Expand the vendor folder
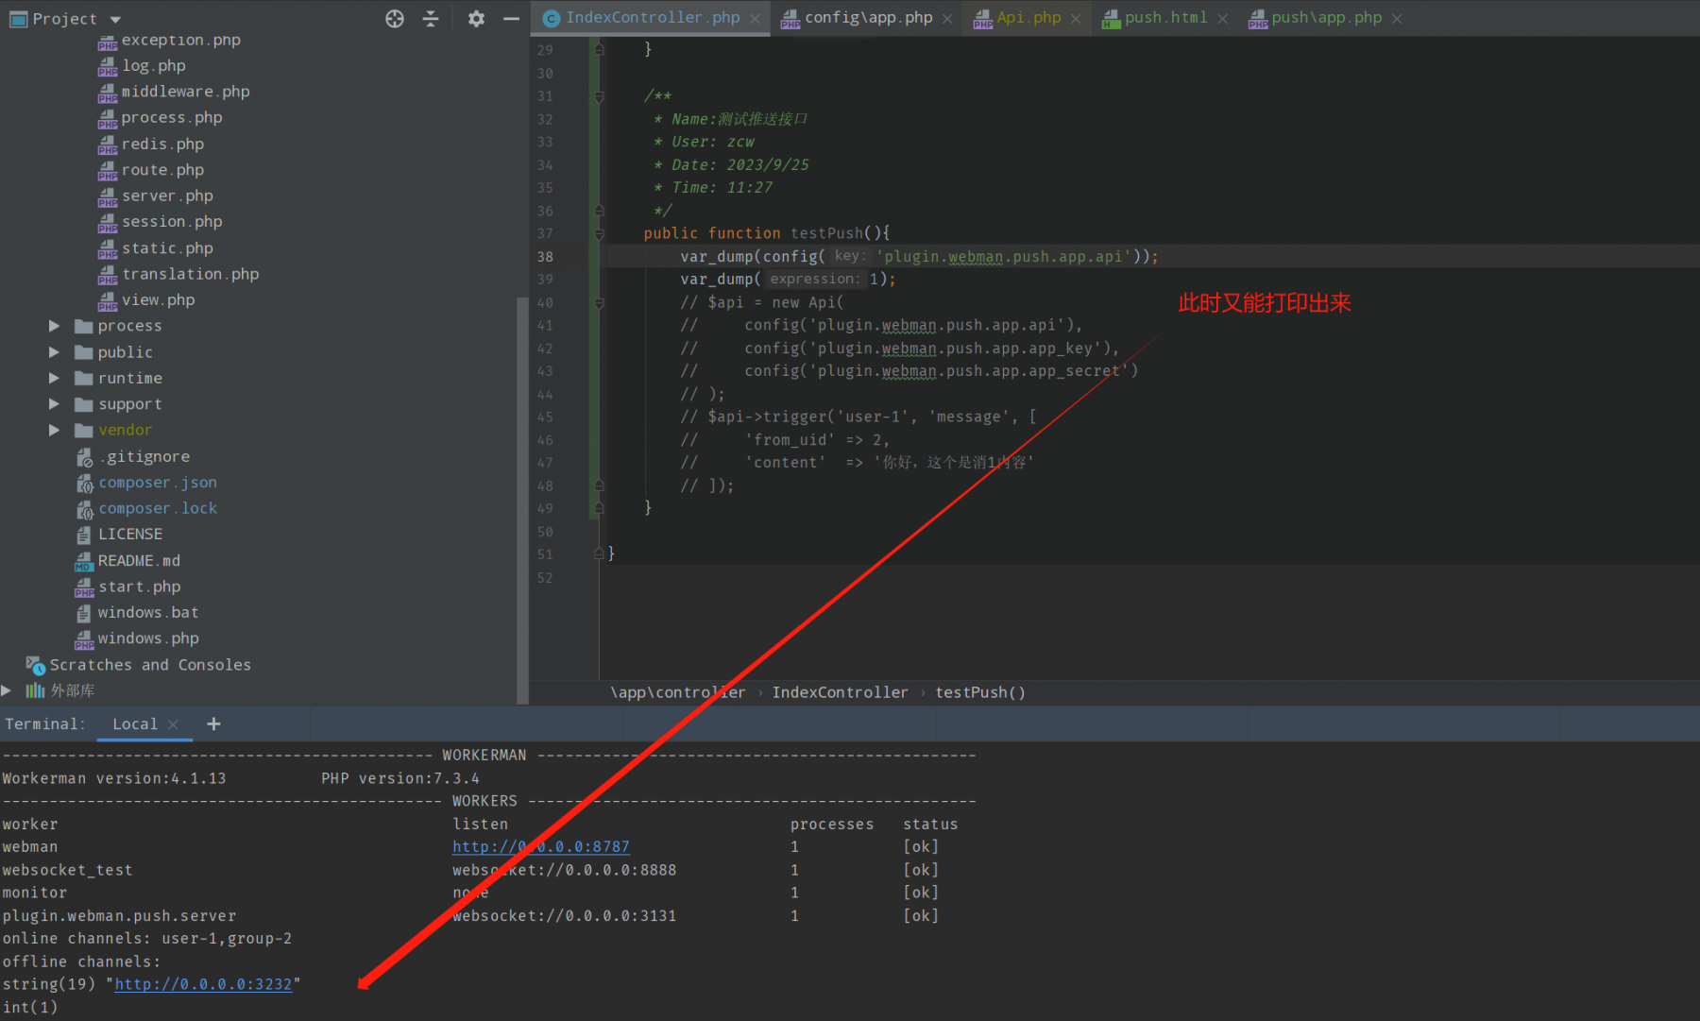This screenshot has height=1021, width=1700. pyautogui.click(x=54, y=430)
